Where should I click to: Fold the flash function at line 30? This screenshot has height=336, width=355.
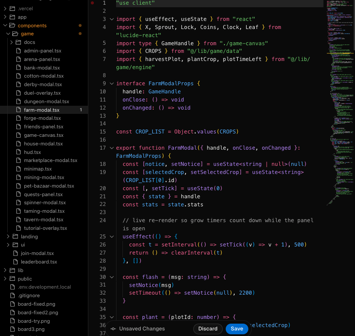pyautogui.click(x=112, y=277)
